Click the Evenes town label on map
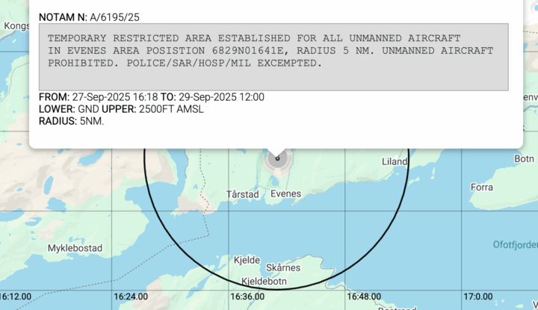Image resolution: width=538 pixels, height=310 pixels. [x=285, y=194]
